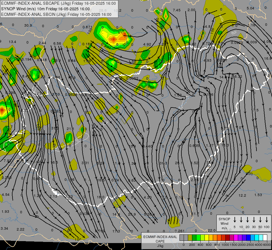The width and height of the screenshot is (272, 250).
Task: Click the map value '0.871'
Action: click(x=87, y=27)
